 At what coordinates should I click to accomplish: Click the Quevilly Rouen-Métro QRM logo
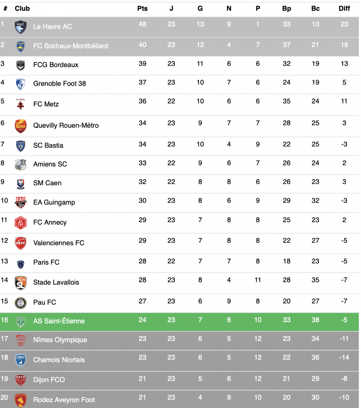[21, 126]
